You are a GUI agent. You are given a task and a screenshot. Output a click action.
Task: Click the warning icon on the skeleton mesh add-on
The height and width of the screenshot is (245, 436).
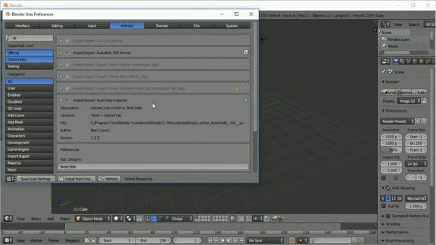pos(237,88)
